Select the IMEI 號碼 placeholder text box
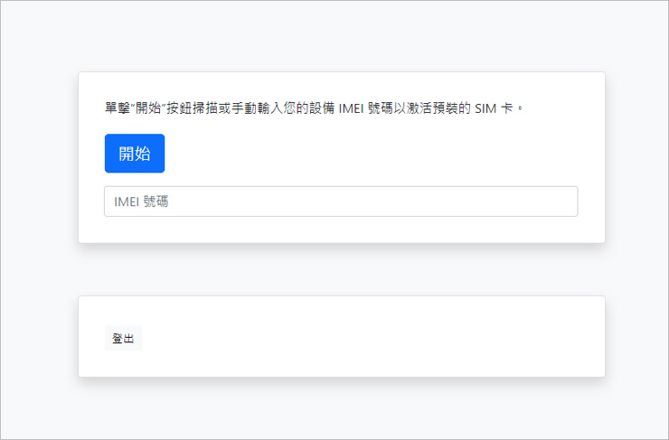Image resolution: width=669 pixels, height=440 pixels. [x=341, y=201]
